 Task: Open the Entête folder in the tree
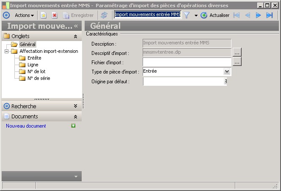(34, 58)
